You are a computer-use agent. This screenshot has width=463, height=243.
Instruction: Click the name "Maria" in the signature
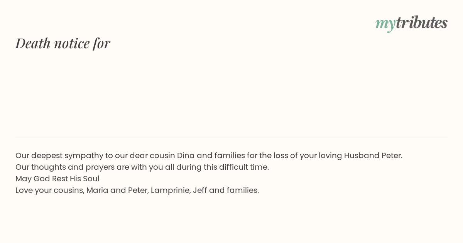tap(97, 190)
